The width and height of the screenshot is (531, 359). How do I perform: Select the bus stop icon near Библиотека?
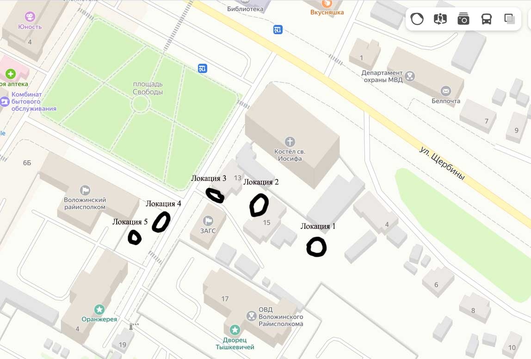pyautogui.click(x=278, y=30)
